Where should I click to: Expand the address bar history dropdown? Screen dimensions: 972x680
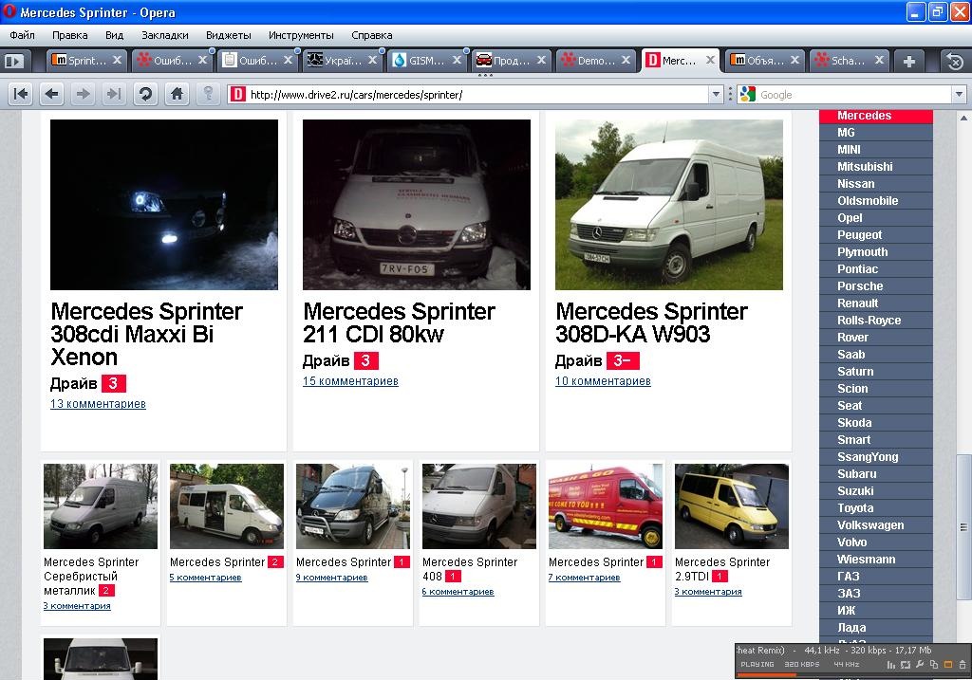coord(716,94)
